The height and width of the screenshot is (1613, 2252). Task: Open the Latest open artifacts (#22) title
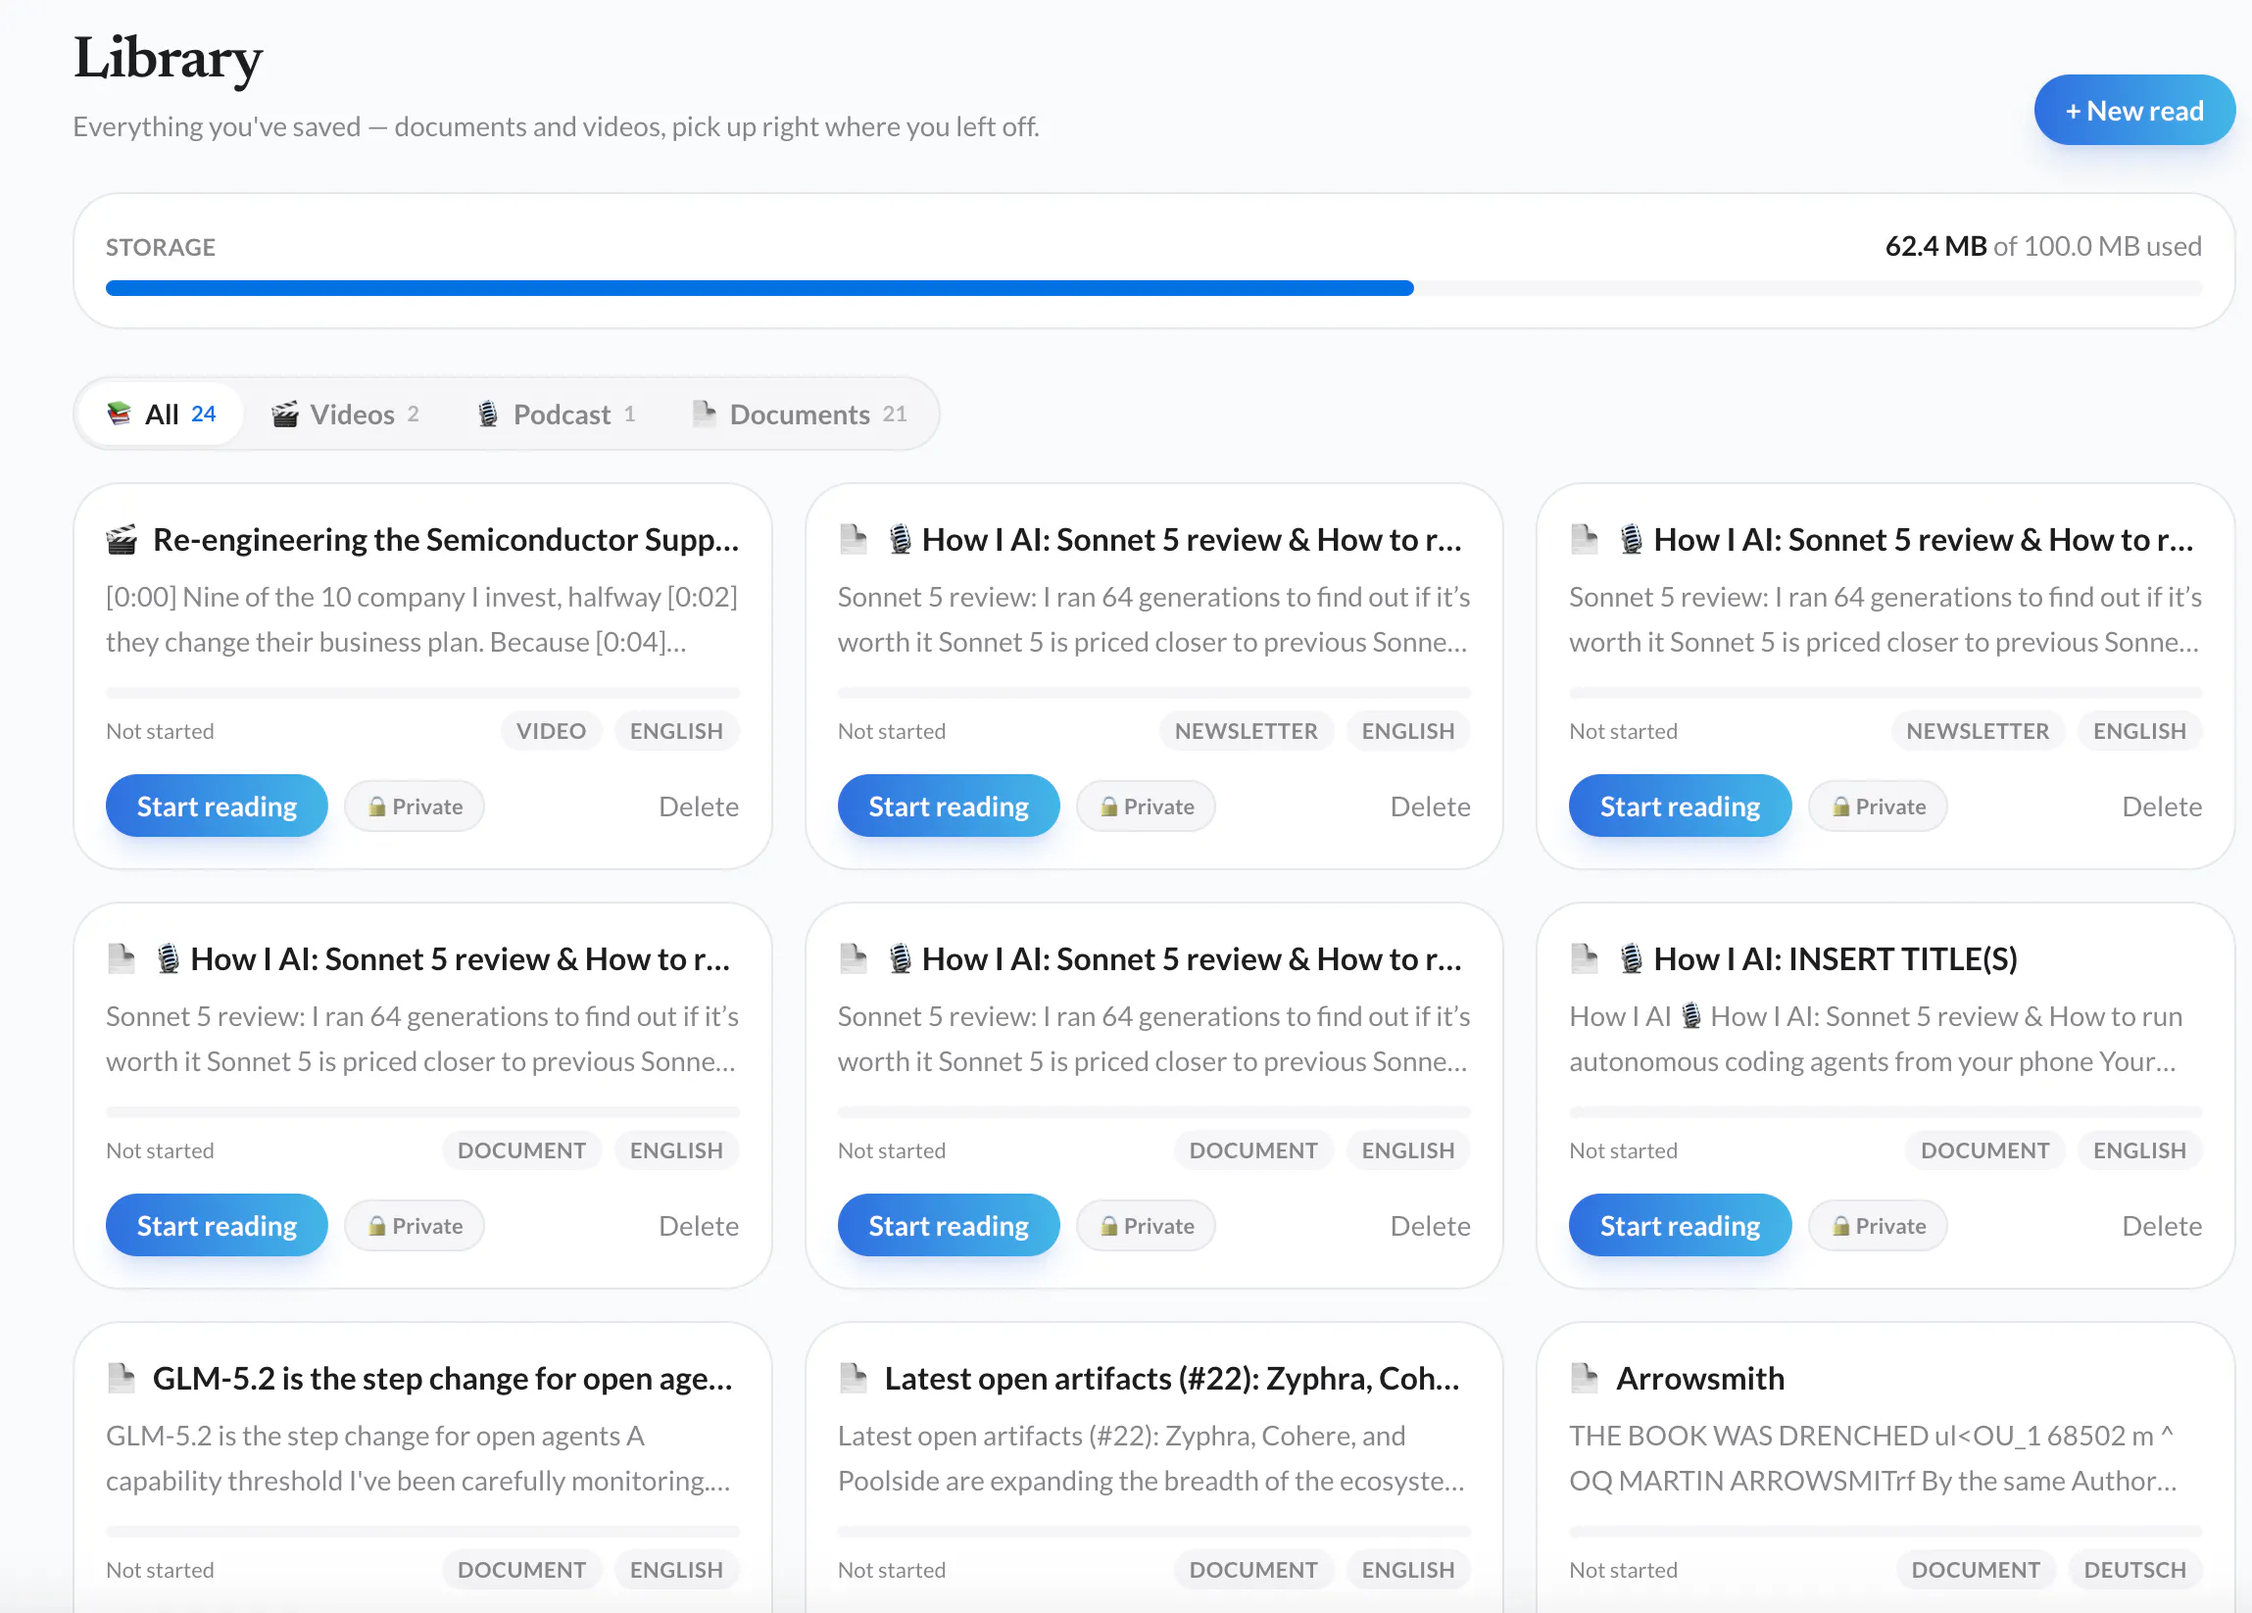[x=1172, y=1378]
